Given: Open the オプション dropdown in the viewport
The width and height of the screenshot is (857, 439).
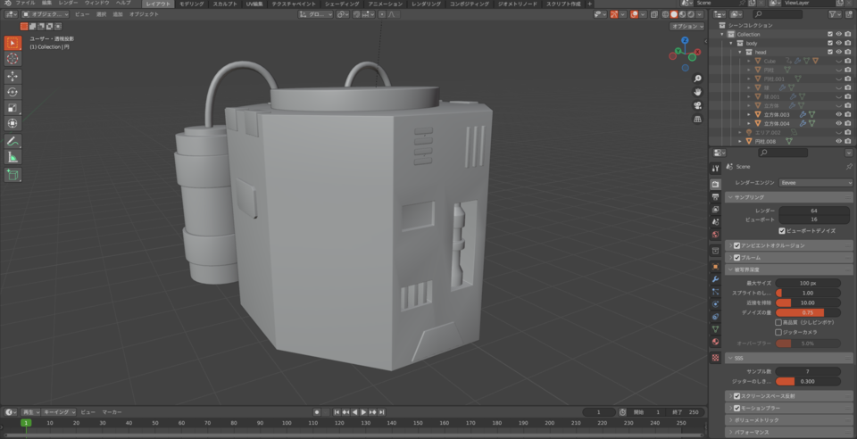Looking at the screenshot, I should 686,27.
